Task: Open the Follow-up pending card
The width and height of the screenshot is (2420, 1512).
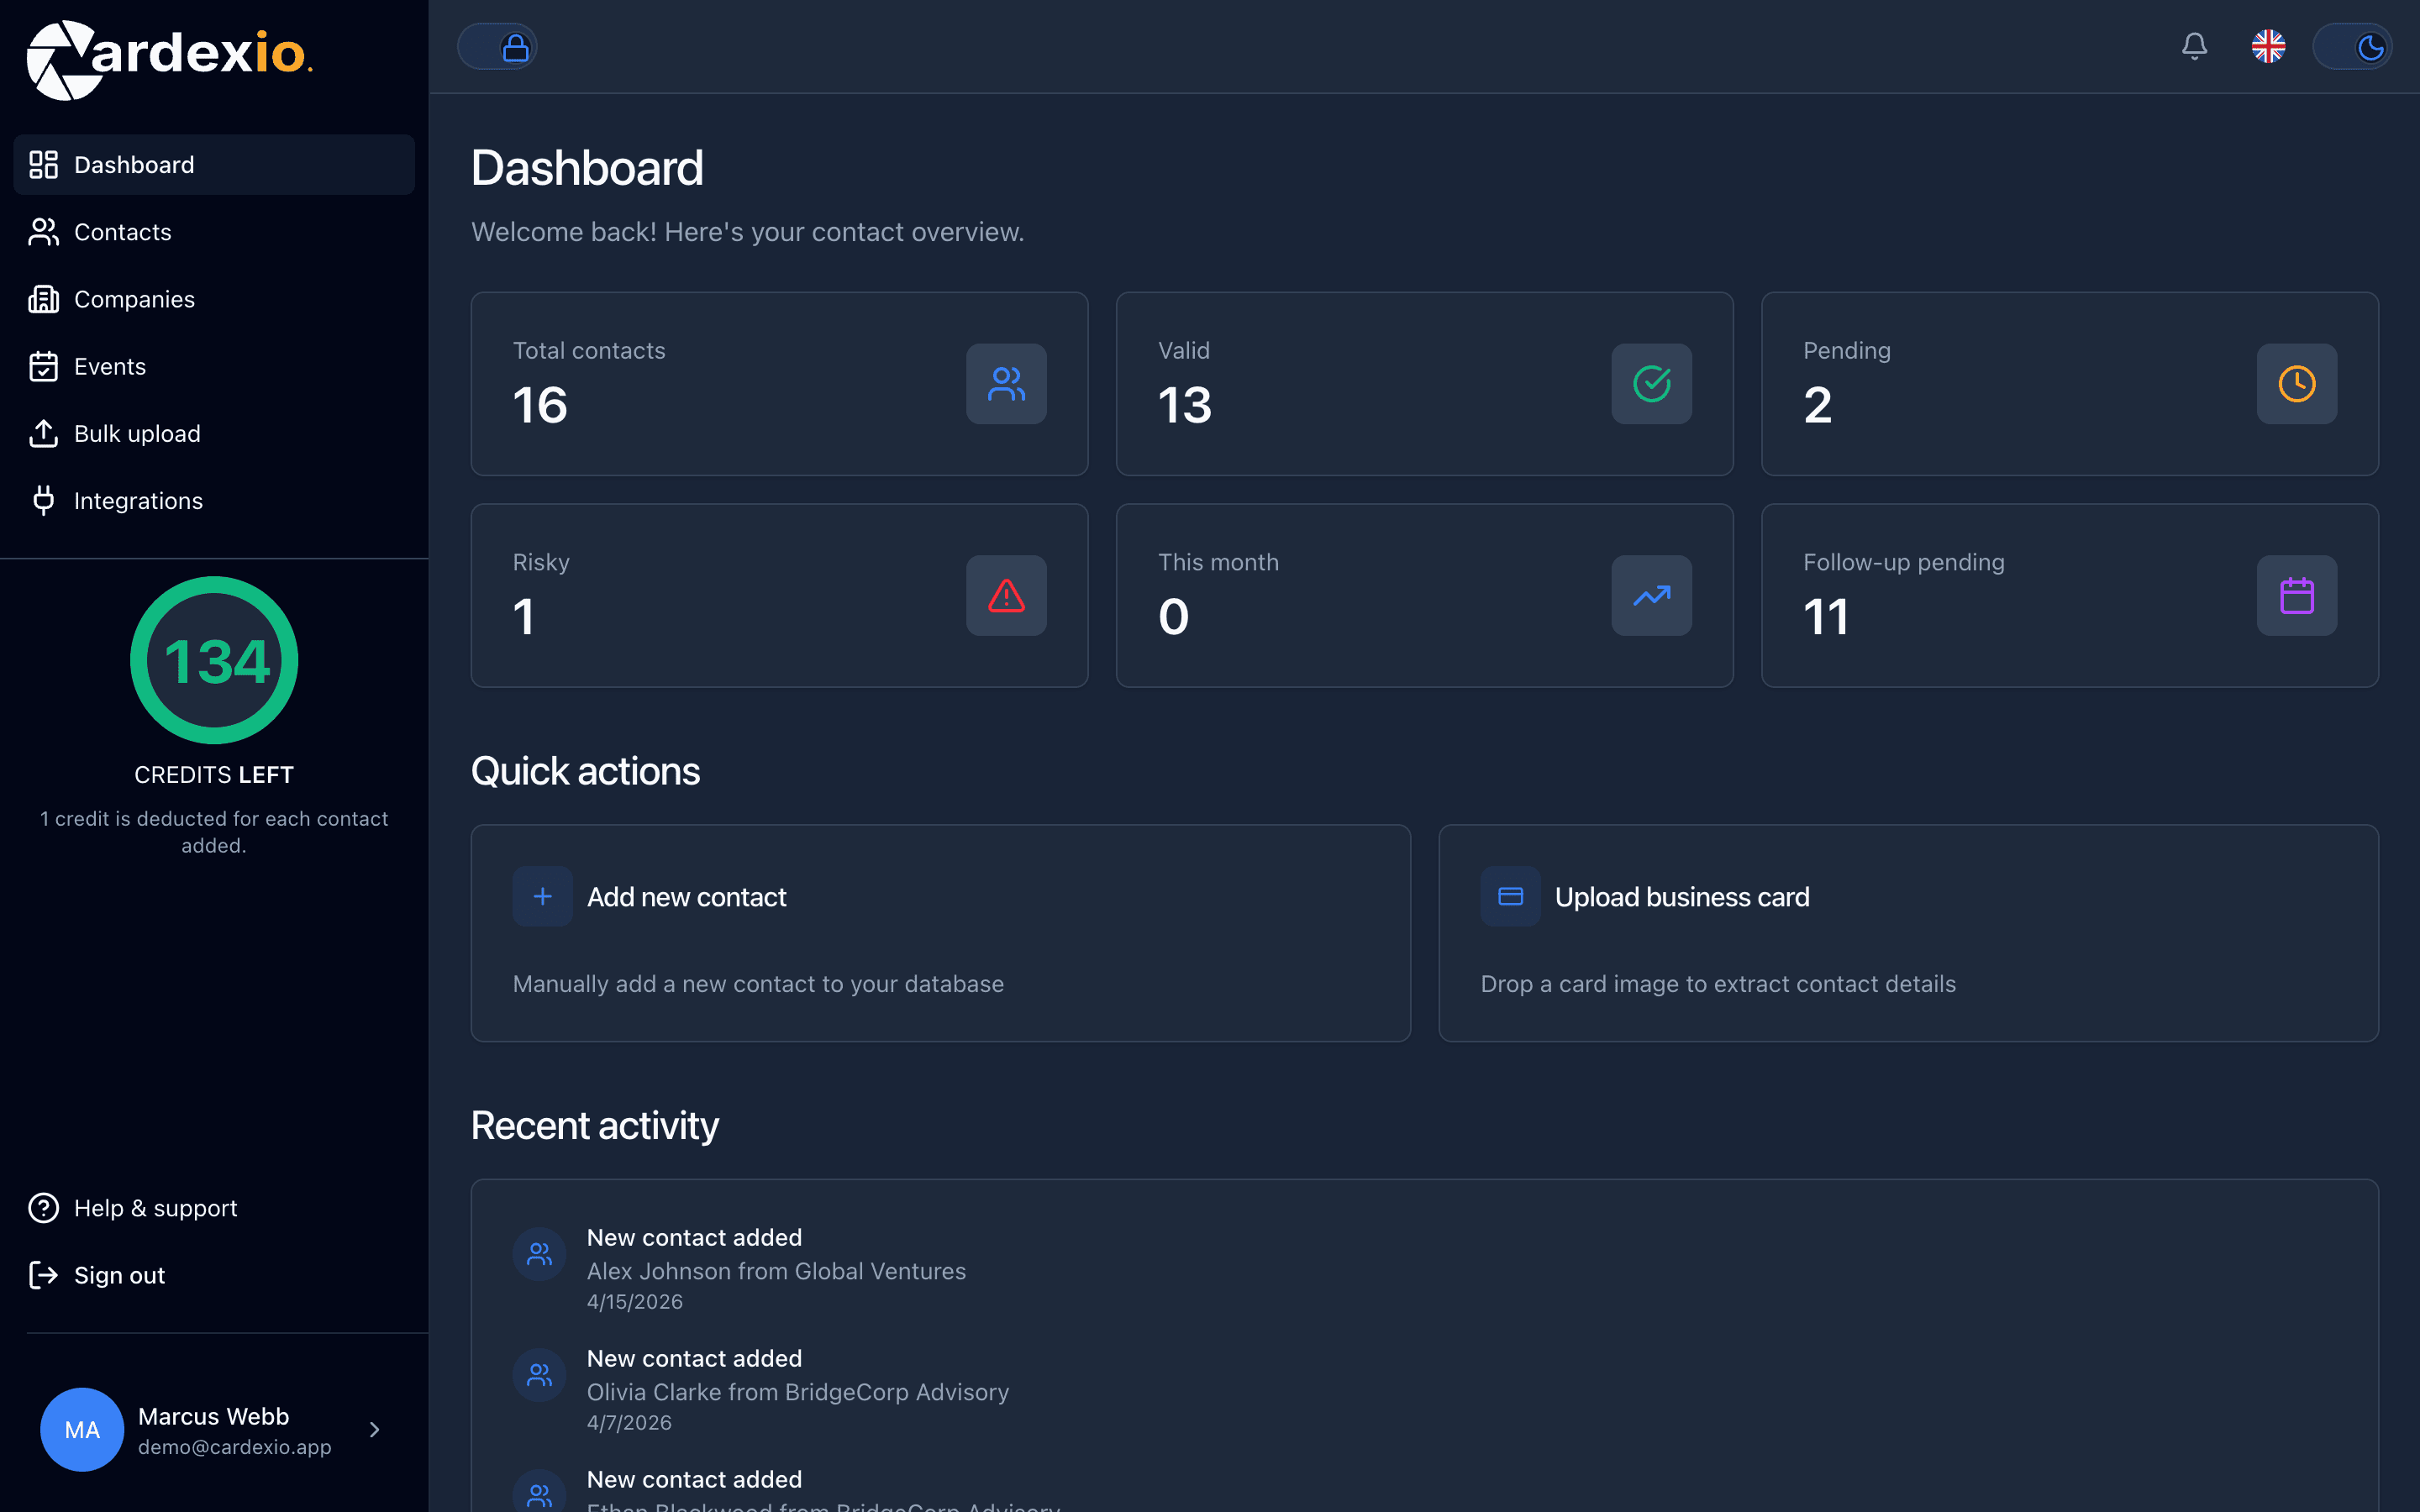Action: pyautogui.click(x=2069, y=596)
